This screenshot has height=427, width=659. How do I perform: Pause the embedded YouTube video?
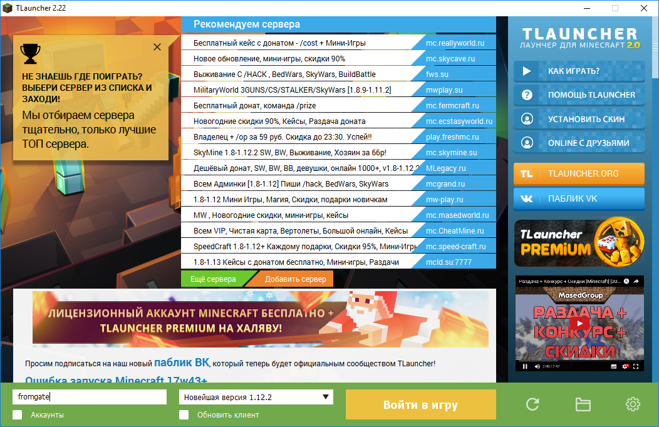tap(524, 366)
